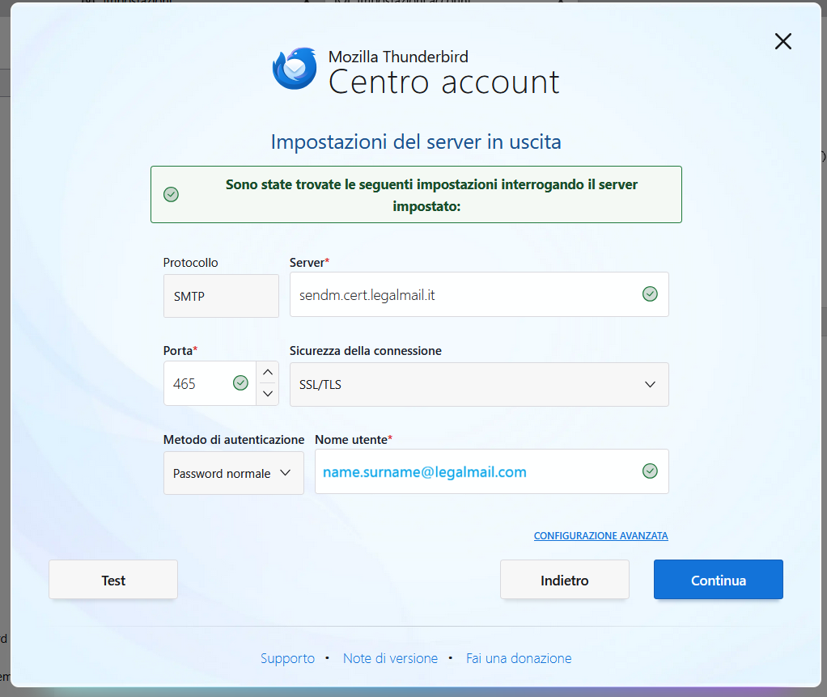This screenshot has width=827, height=697.
Task: Select the Porta number field
Action: click(196, 384)
